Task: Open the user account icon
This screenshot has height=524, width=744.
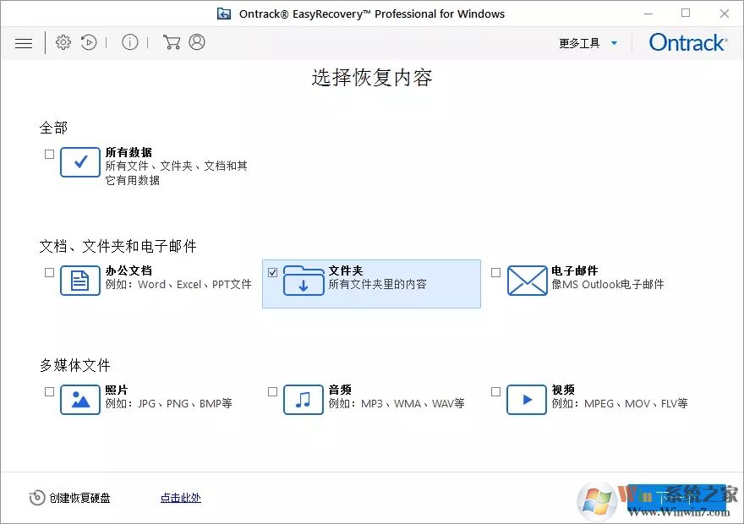Action: (196, 41)
